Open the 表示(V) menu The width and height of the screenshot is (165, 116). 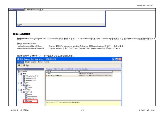click(x=34, y=62)
